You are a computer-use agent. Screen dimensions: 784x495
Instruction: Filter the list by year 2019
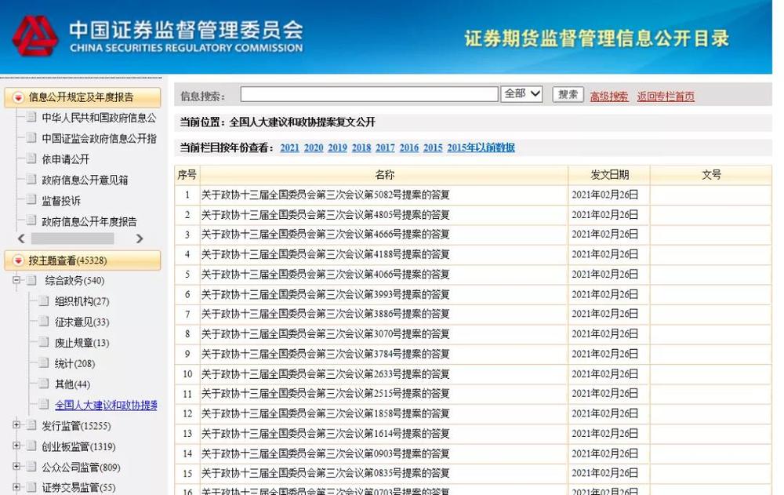pyautogui.click(x=337, y=147)
